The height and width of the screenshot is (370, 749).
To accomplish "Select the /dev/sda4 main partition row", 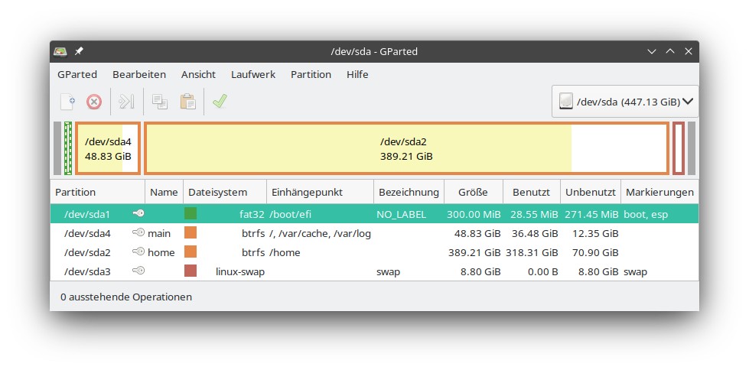I will click(x=306, y=233).
